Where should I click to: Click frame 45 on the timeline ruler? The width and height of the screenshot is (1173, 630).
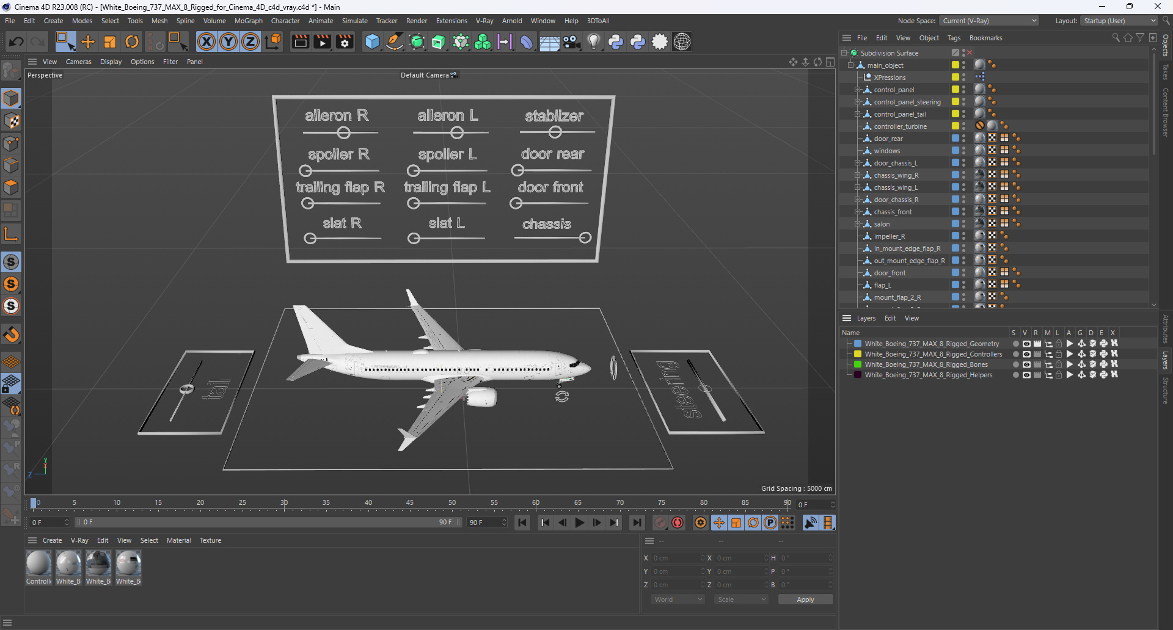pos(410,503)
